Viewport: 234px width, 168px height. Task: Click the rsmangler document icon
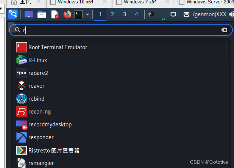pyautogui.click(x=22, y=163)
